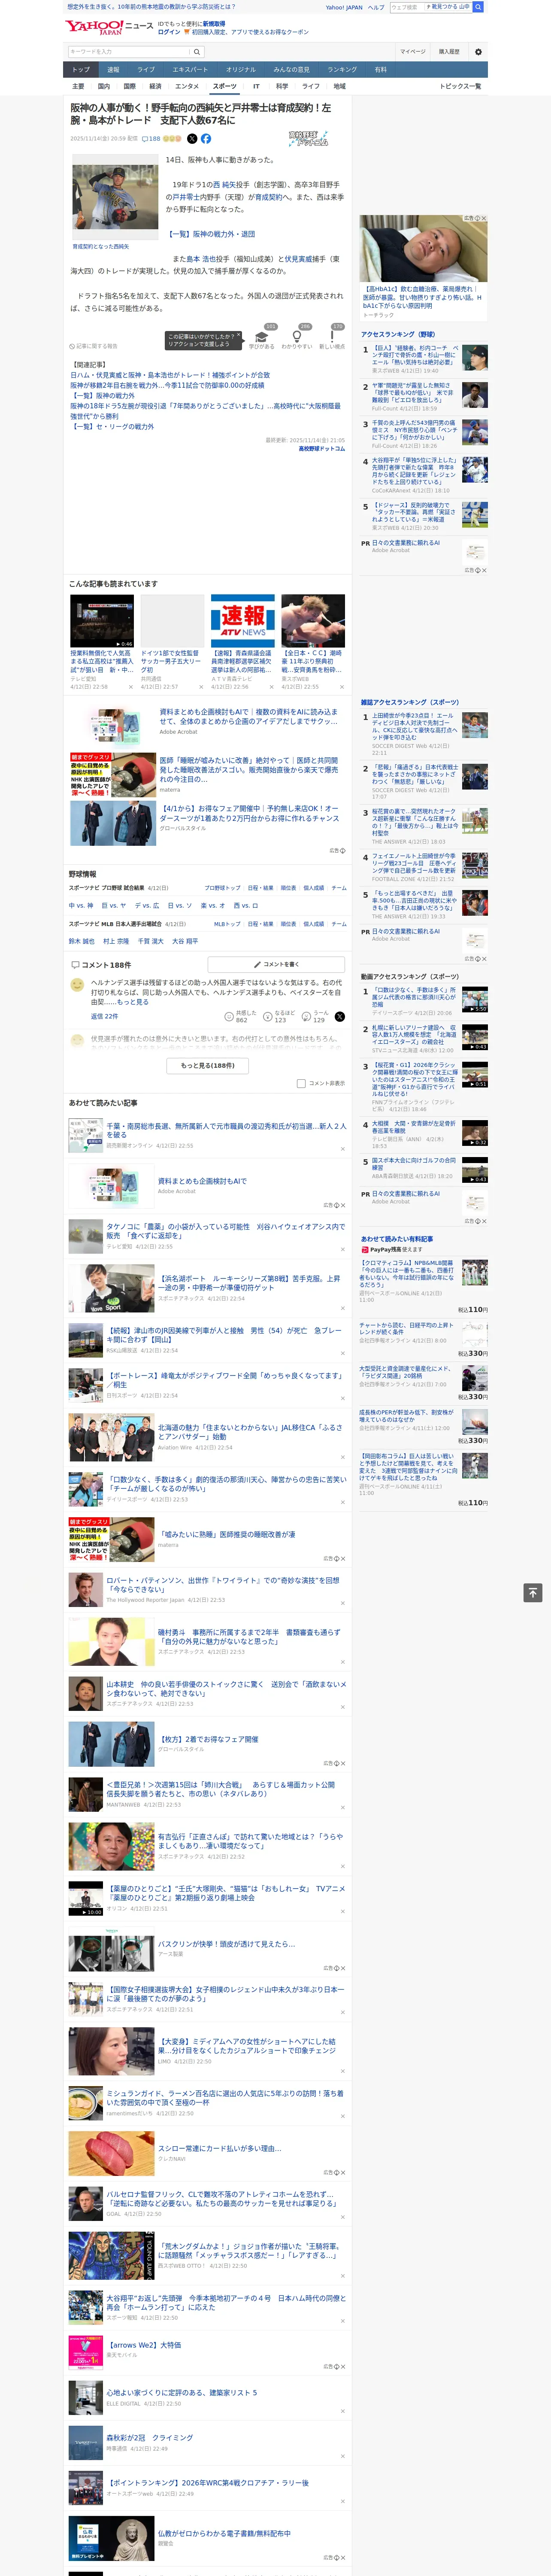The image size is (551, 2576).
Task: Click the keyword search magnifier button
Action: (197, 51)
